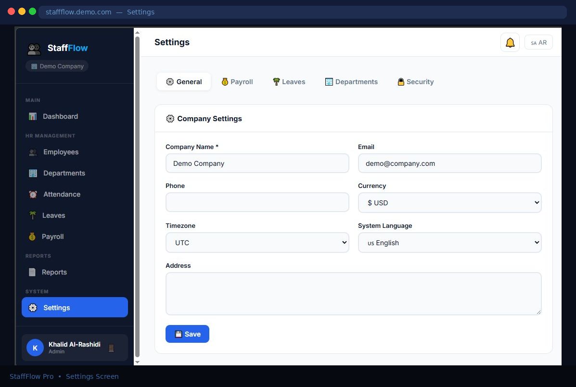576x387 pixels.
Task: Click the Attendance alarm clock icon
Action: 33,194
